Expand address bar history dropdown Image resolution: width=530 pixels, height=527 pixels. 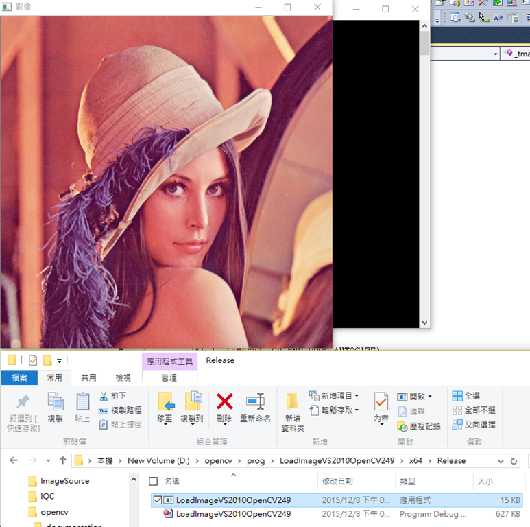[501, 461]
